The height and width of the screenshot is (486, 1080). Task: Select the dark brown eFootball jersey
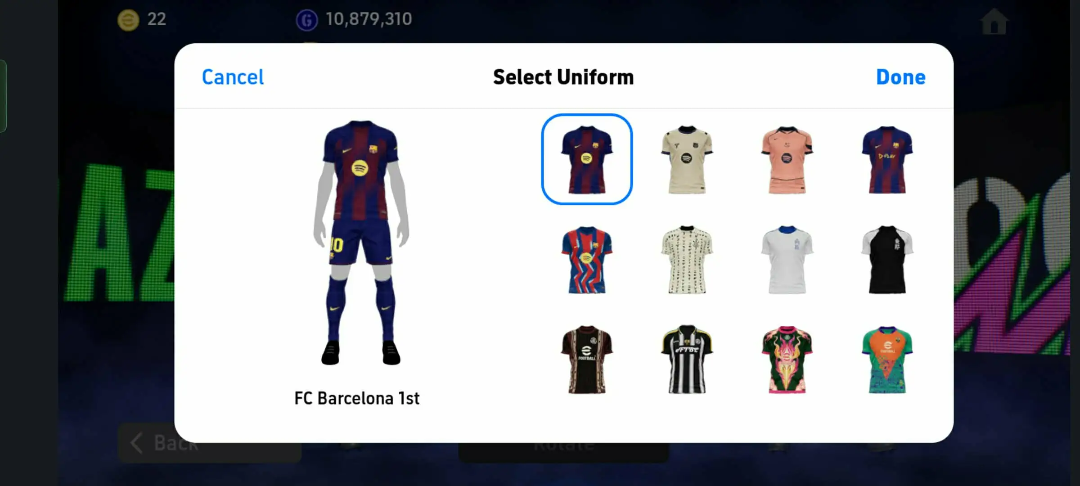(587, 360)
